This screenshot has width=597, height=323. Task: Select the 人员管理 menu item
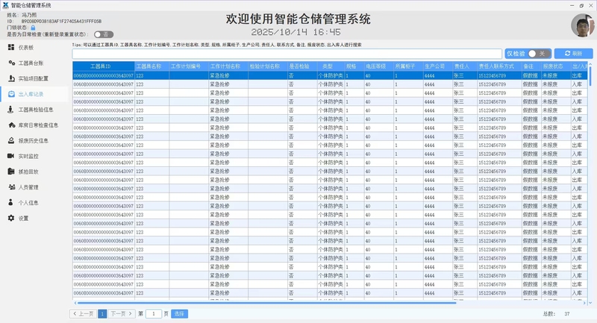click(x=28, y=187)
